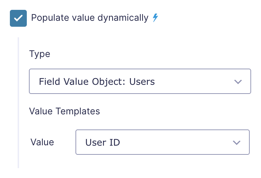Click the chevron in the Type dropdown

click(238, 82)
